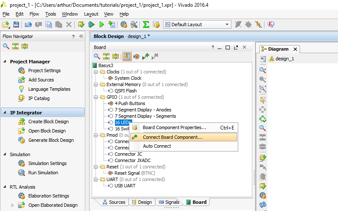Click the search magnifier in the Board panel toolbar
This screenshot has width=338, height=211.
97,57
